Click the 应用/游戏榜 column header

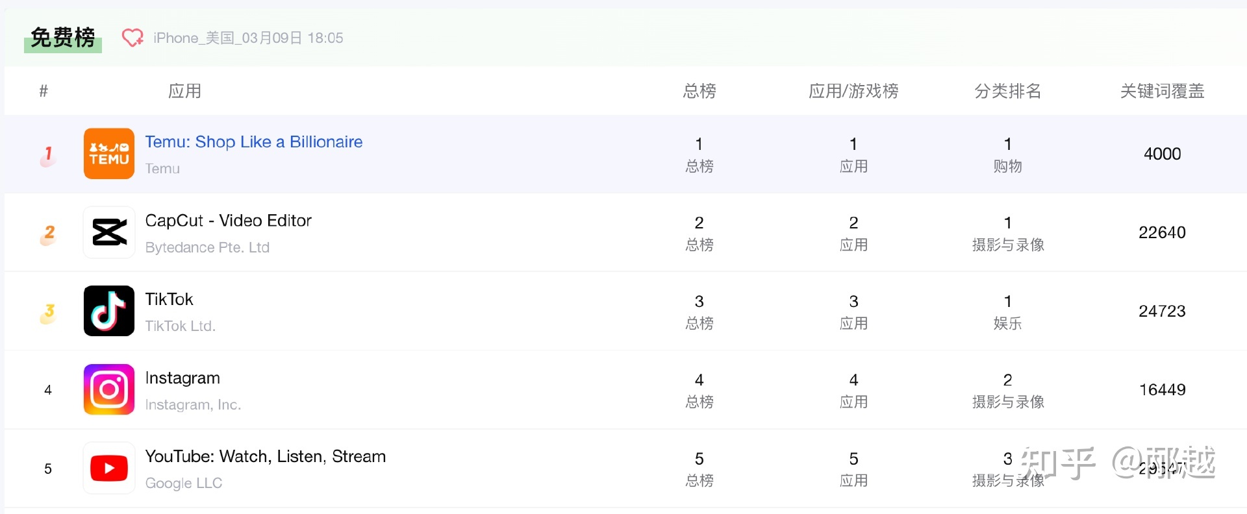point(853,91)
